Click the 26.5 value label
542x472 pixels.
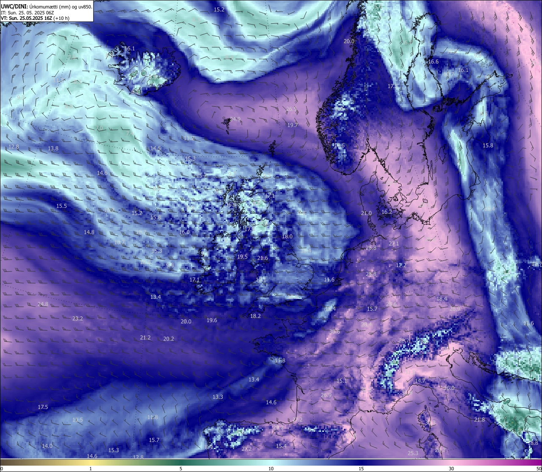coord(291,109)
